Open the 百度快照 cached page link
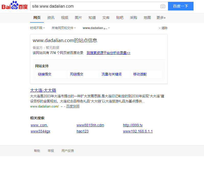The width and height of the screenshot is (204, 174). 73,106
